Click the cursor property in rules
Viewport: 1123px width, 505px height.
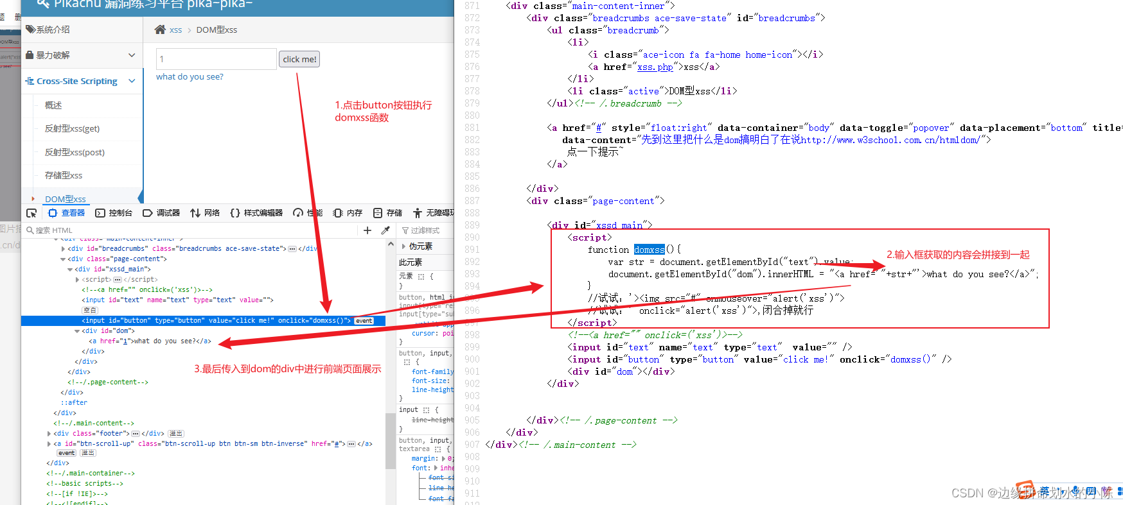(x=424, y=334)
